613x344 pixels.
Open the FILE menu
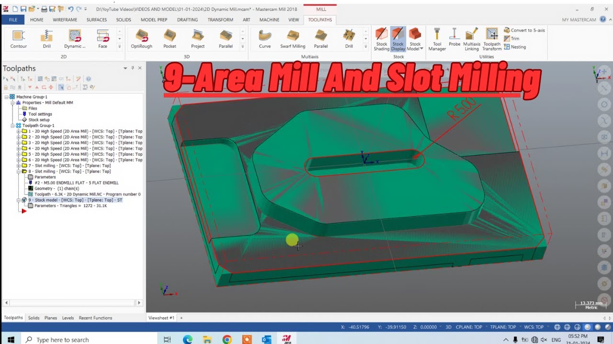(x=13, y=20)
